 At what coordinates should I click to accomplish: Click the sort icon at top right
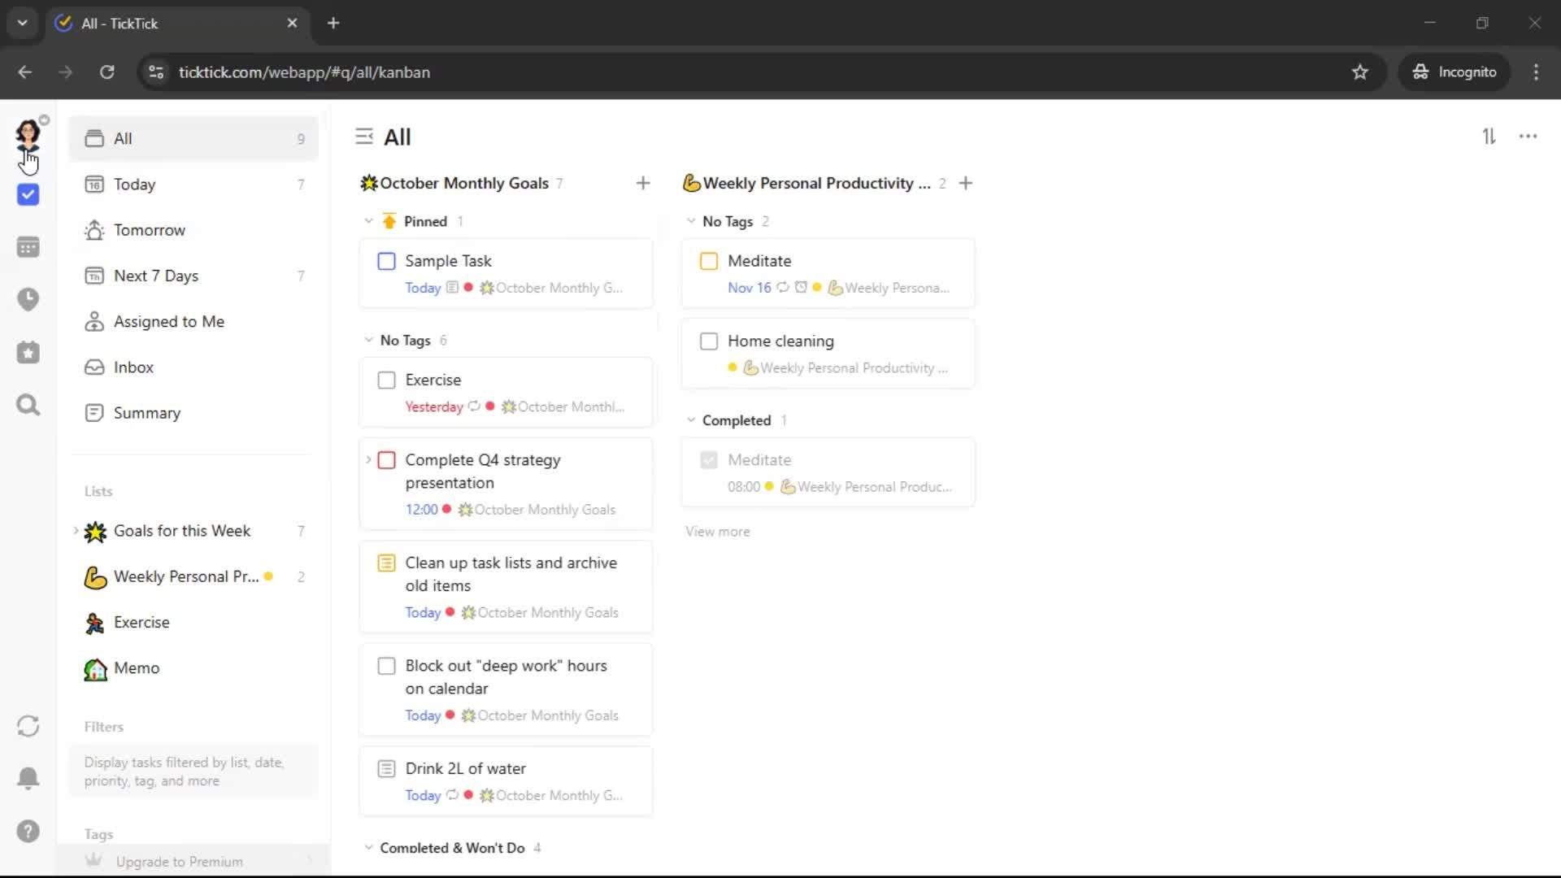click(x=1489, y=137)
